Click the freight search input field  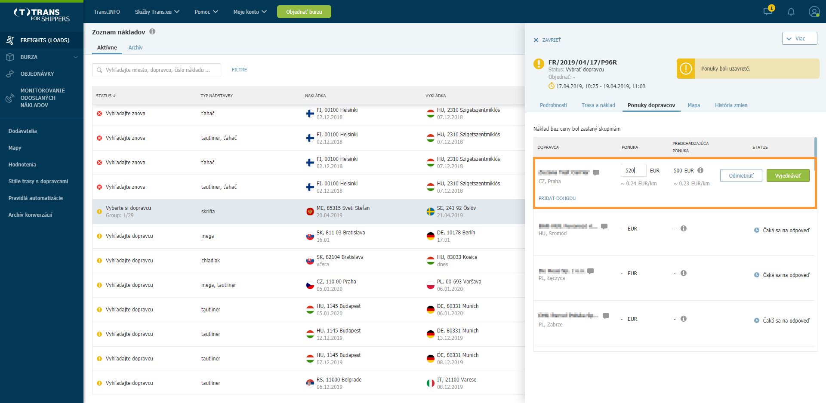[x=157, y=70]
